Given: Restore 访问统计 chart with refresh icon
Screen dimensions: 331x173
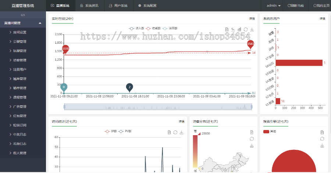Looking at the screenshot, I should (175, 132).
